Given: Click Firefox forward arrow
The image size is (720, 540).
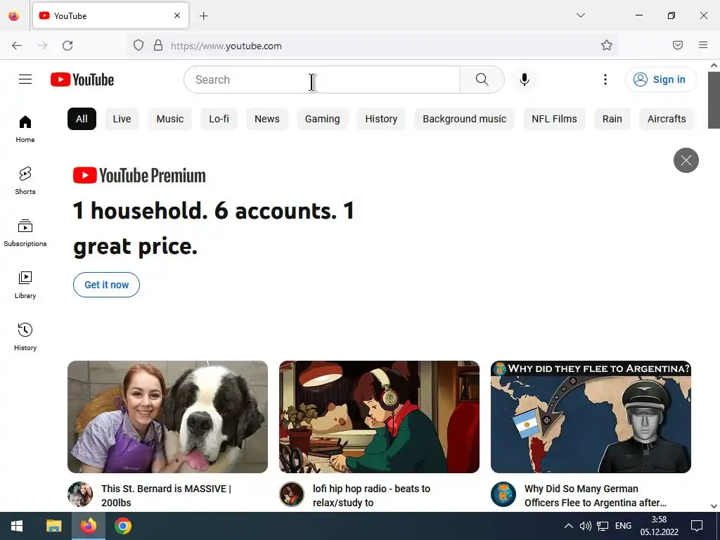Looking at the screenshot, I should (42, 46).
